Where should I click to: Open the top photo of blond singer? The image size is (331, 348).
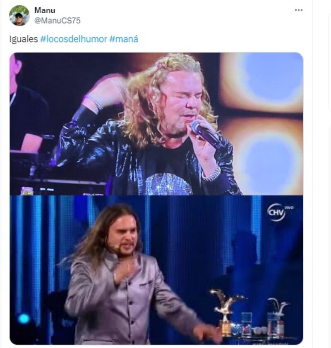(156, 124)
